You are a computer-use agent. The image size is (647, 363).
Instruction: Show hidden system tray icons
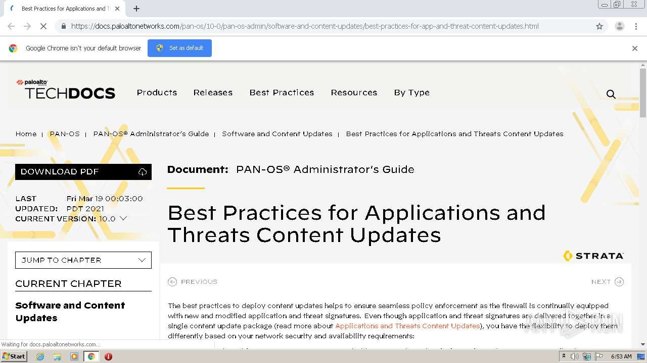tap(564, 356)
